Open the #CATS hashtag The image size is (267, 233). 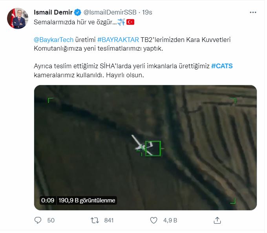222,66
